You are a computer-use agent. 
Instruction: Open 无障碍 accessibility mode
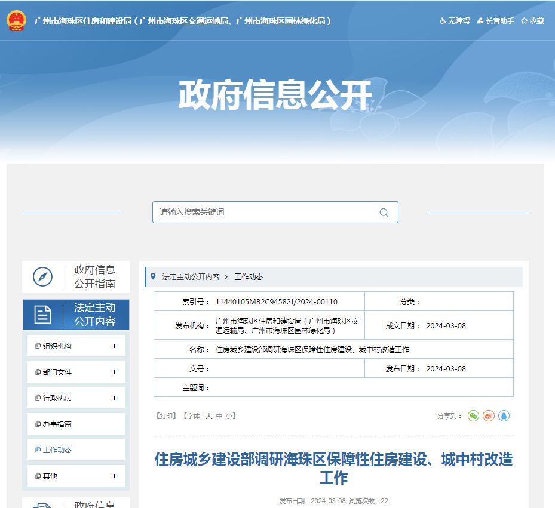point(455,21)
